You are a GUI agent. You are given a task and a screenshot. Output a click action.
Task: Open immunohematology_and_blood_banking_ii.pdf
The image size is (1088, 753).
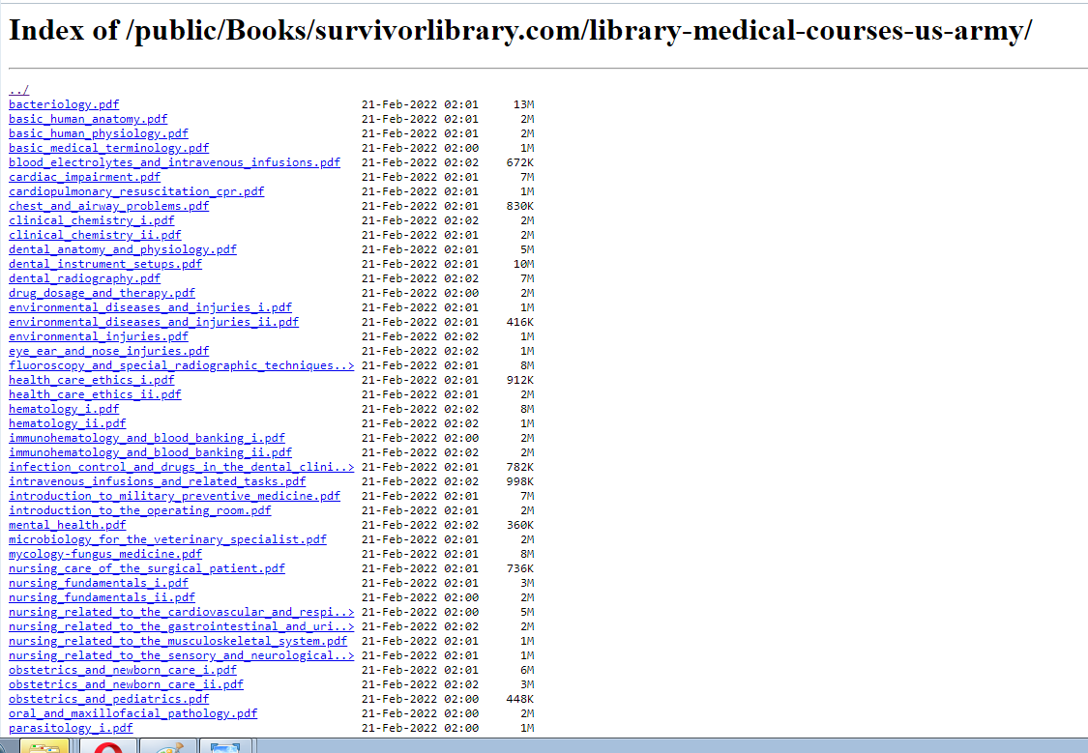151,453
